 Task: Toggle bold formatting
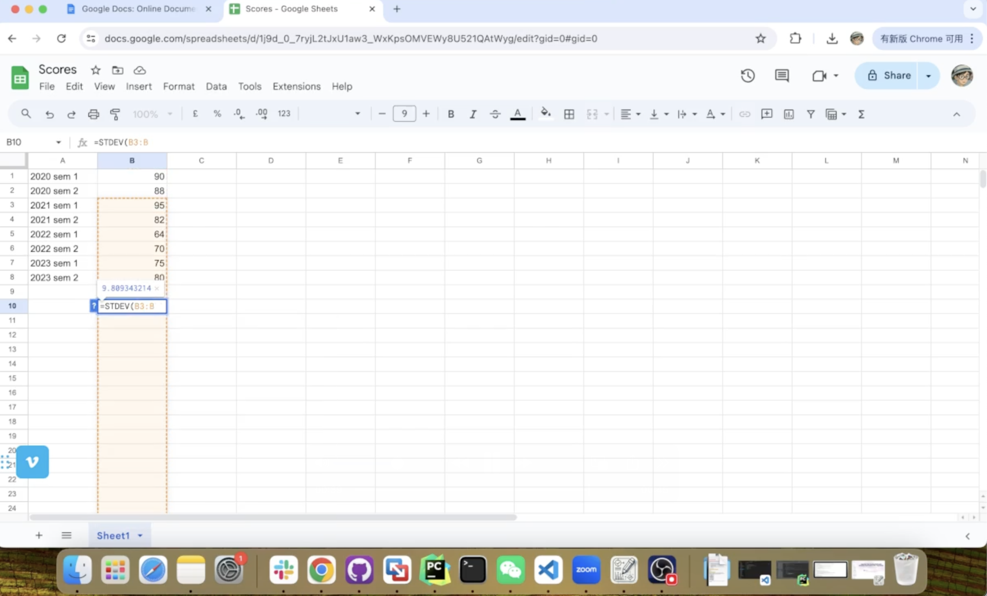coord(451,114)
